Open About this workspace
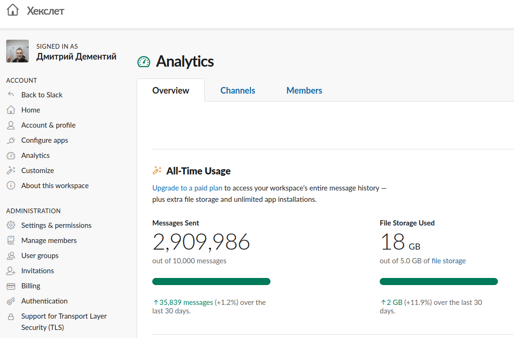The width and height of the screenshot is (514, 338). pos(55,186)
